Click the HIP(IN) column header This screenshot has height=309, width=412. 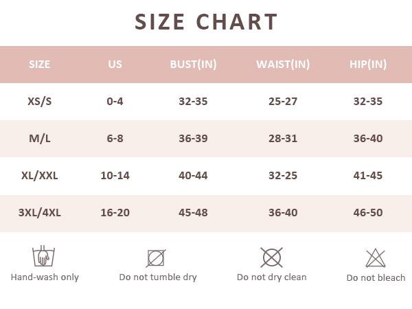coord(367,65)
